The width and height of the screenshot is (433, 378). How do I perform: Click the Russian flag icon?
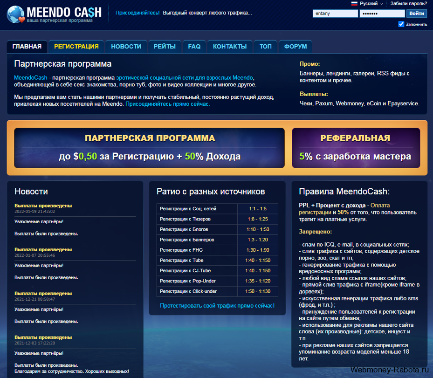[x=354, y=4]
